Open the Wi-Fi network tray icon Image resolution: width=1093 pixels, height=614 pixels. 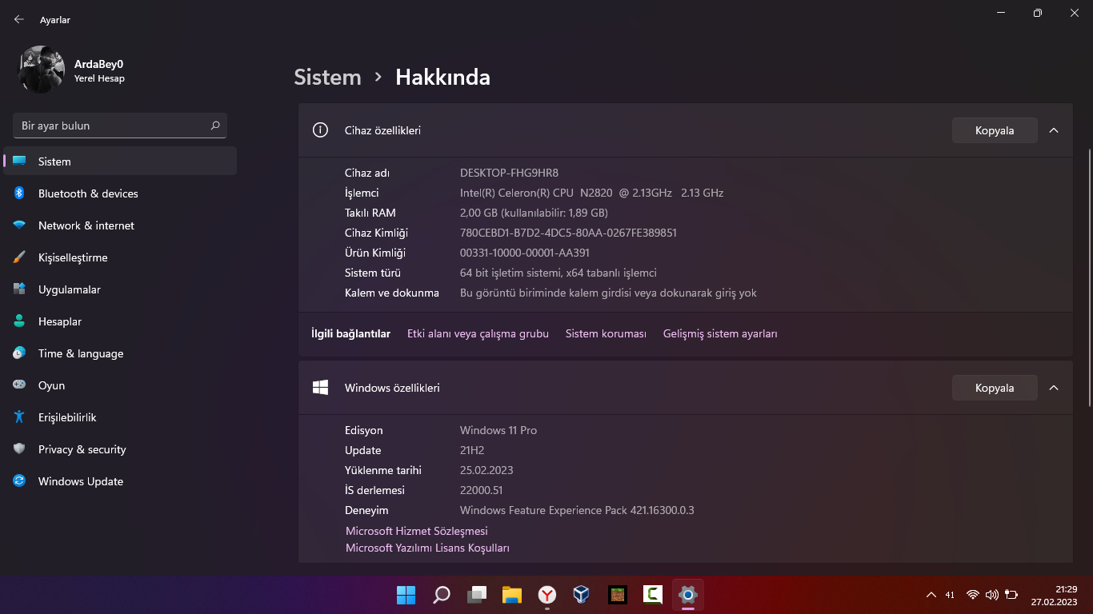tap(973, 595)
